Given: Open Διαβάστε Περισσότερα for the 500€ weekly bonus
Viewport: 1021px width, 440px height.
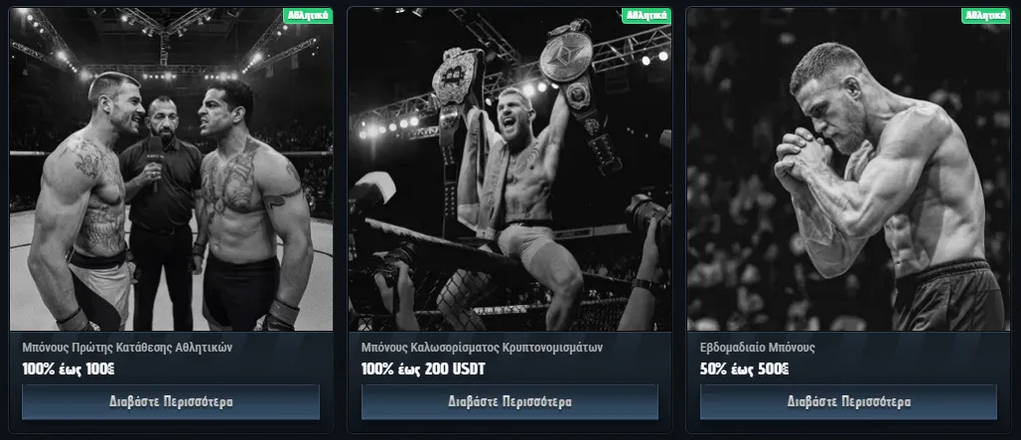Looking at the screenshot, I should pyautogui.click(x=848, y=401).
